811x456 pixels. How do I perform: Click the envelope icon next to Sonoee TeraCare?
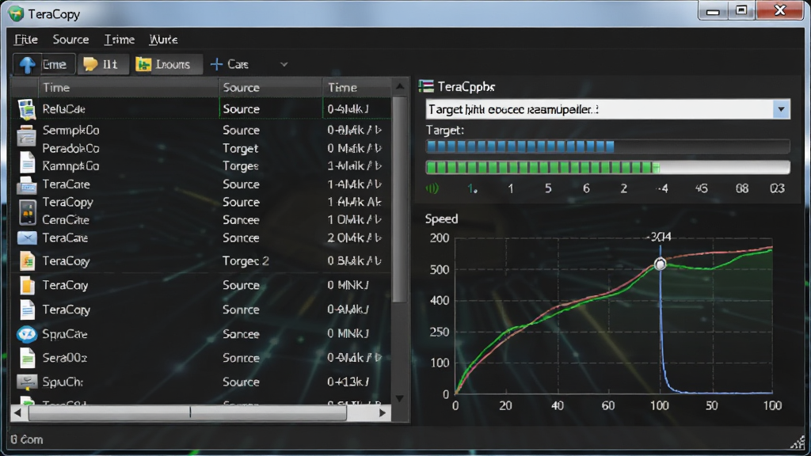click(x=27, y=237)
